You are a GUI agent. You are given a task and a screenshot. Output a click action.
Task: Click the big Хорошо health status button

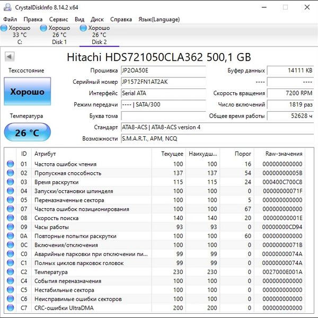click(x=28, y=91)
